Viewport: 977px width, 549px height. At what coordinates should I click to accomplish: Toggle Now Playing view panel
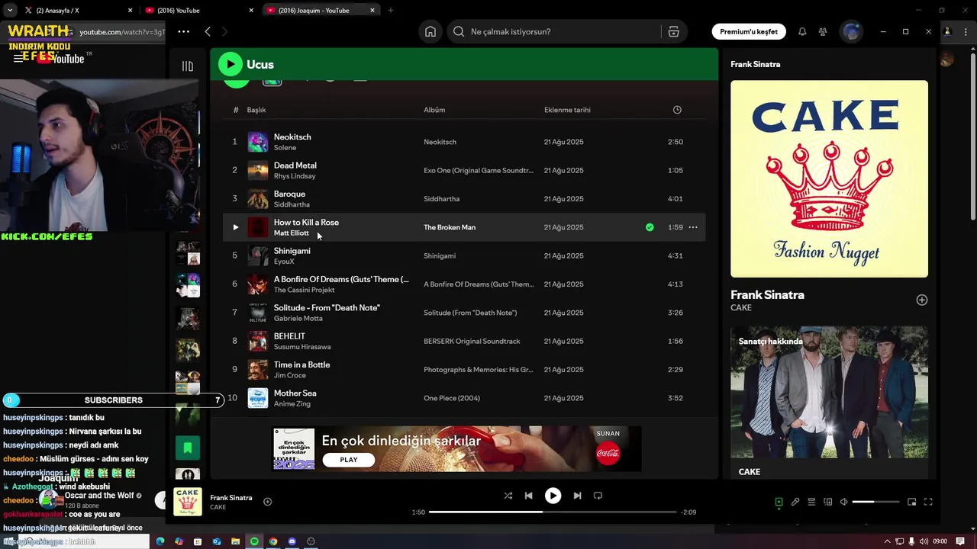coord(779,502)
